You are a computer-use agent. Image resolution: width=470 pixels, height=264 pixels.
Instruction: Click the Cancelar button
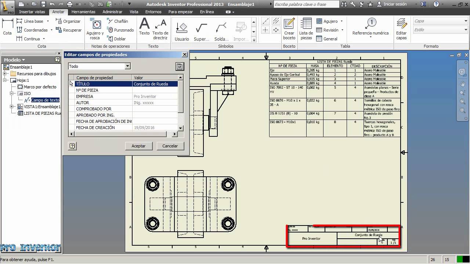pyautogui.click(x=170, y=146)
